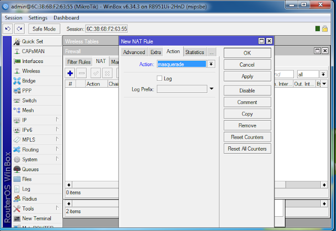Click the Apply button
336x231 pixels.
pos(247,76)
